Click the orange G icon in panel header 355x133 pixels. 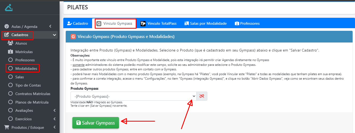point(73,37)
